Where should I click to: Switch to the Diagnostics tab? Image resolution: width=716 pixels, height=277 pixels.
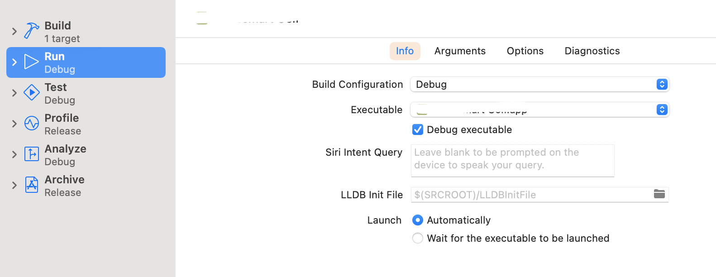tap(592, 51)
